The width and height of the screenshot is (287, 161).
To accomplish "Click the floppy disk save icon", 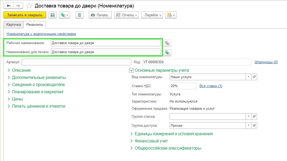I will (53, 15).
